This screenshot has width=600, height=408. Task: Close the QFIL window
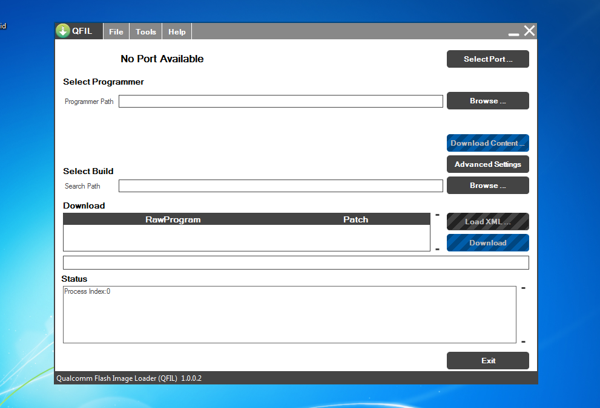point(529,31)
